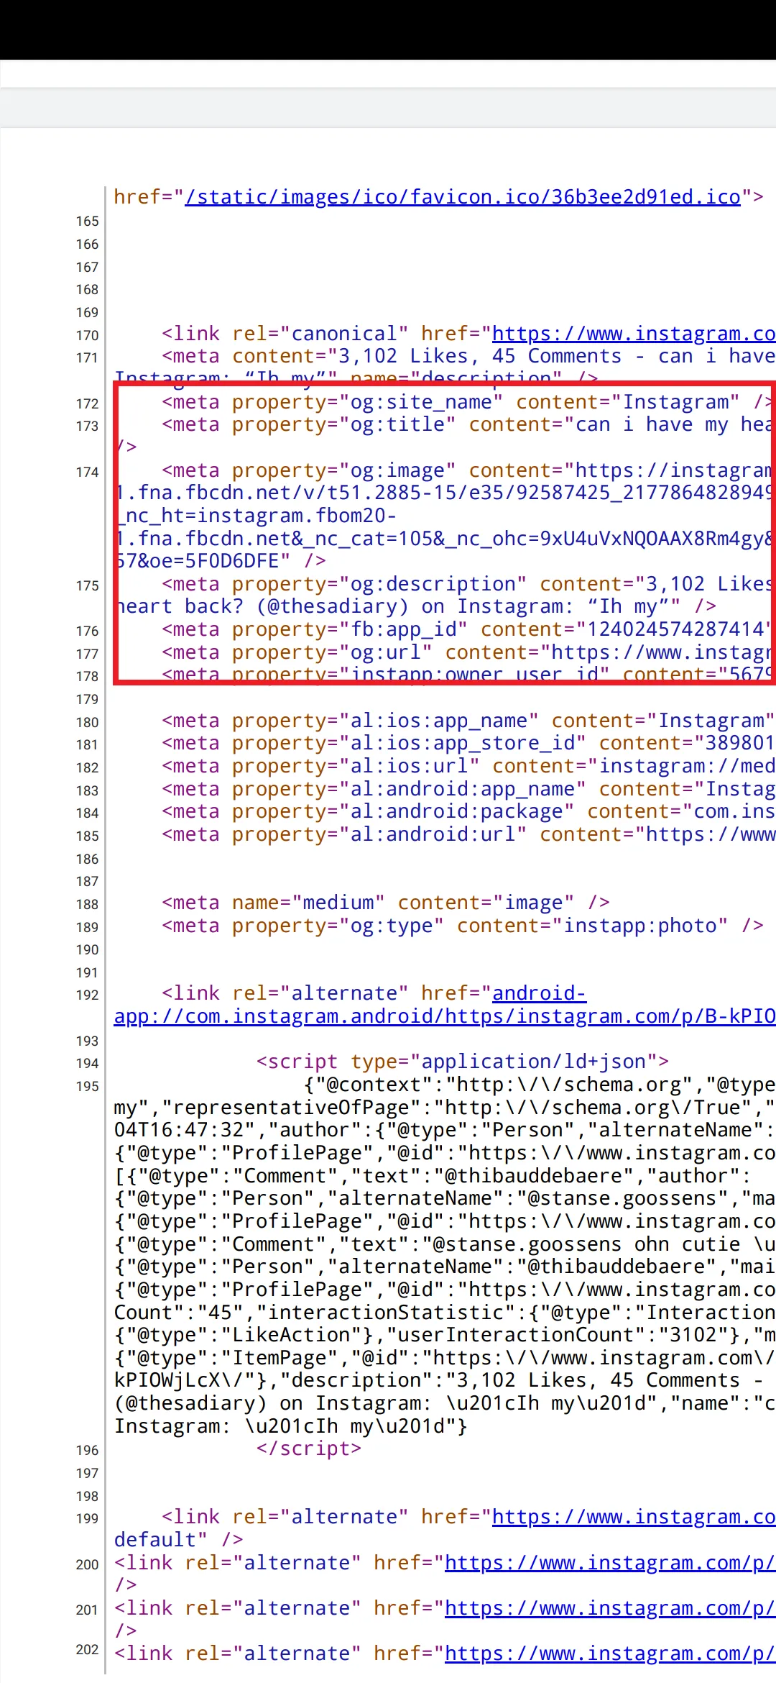Open the canonical instagram.com link on line 170
Screen dimensions: 776x1683
pyautogui.click(x=634, y=334)
